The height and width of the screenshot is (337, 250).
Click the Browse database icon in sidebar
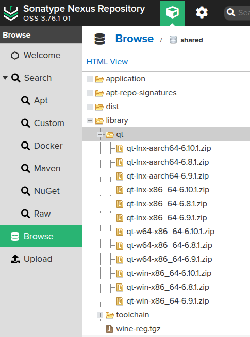tap(15, 236)
